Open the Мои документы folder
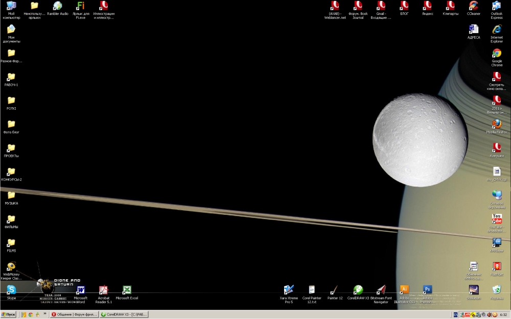511x319 pixels. (x=11, y=34)
